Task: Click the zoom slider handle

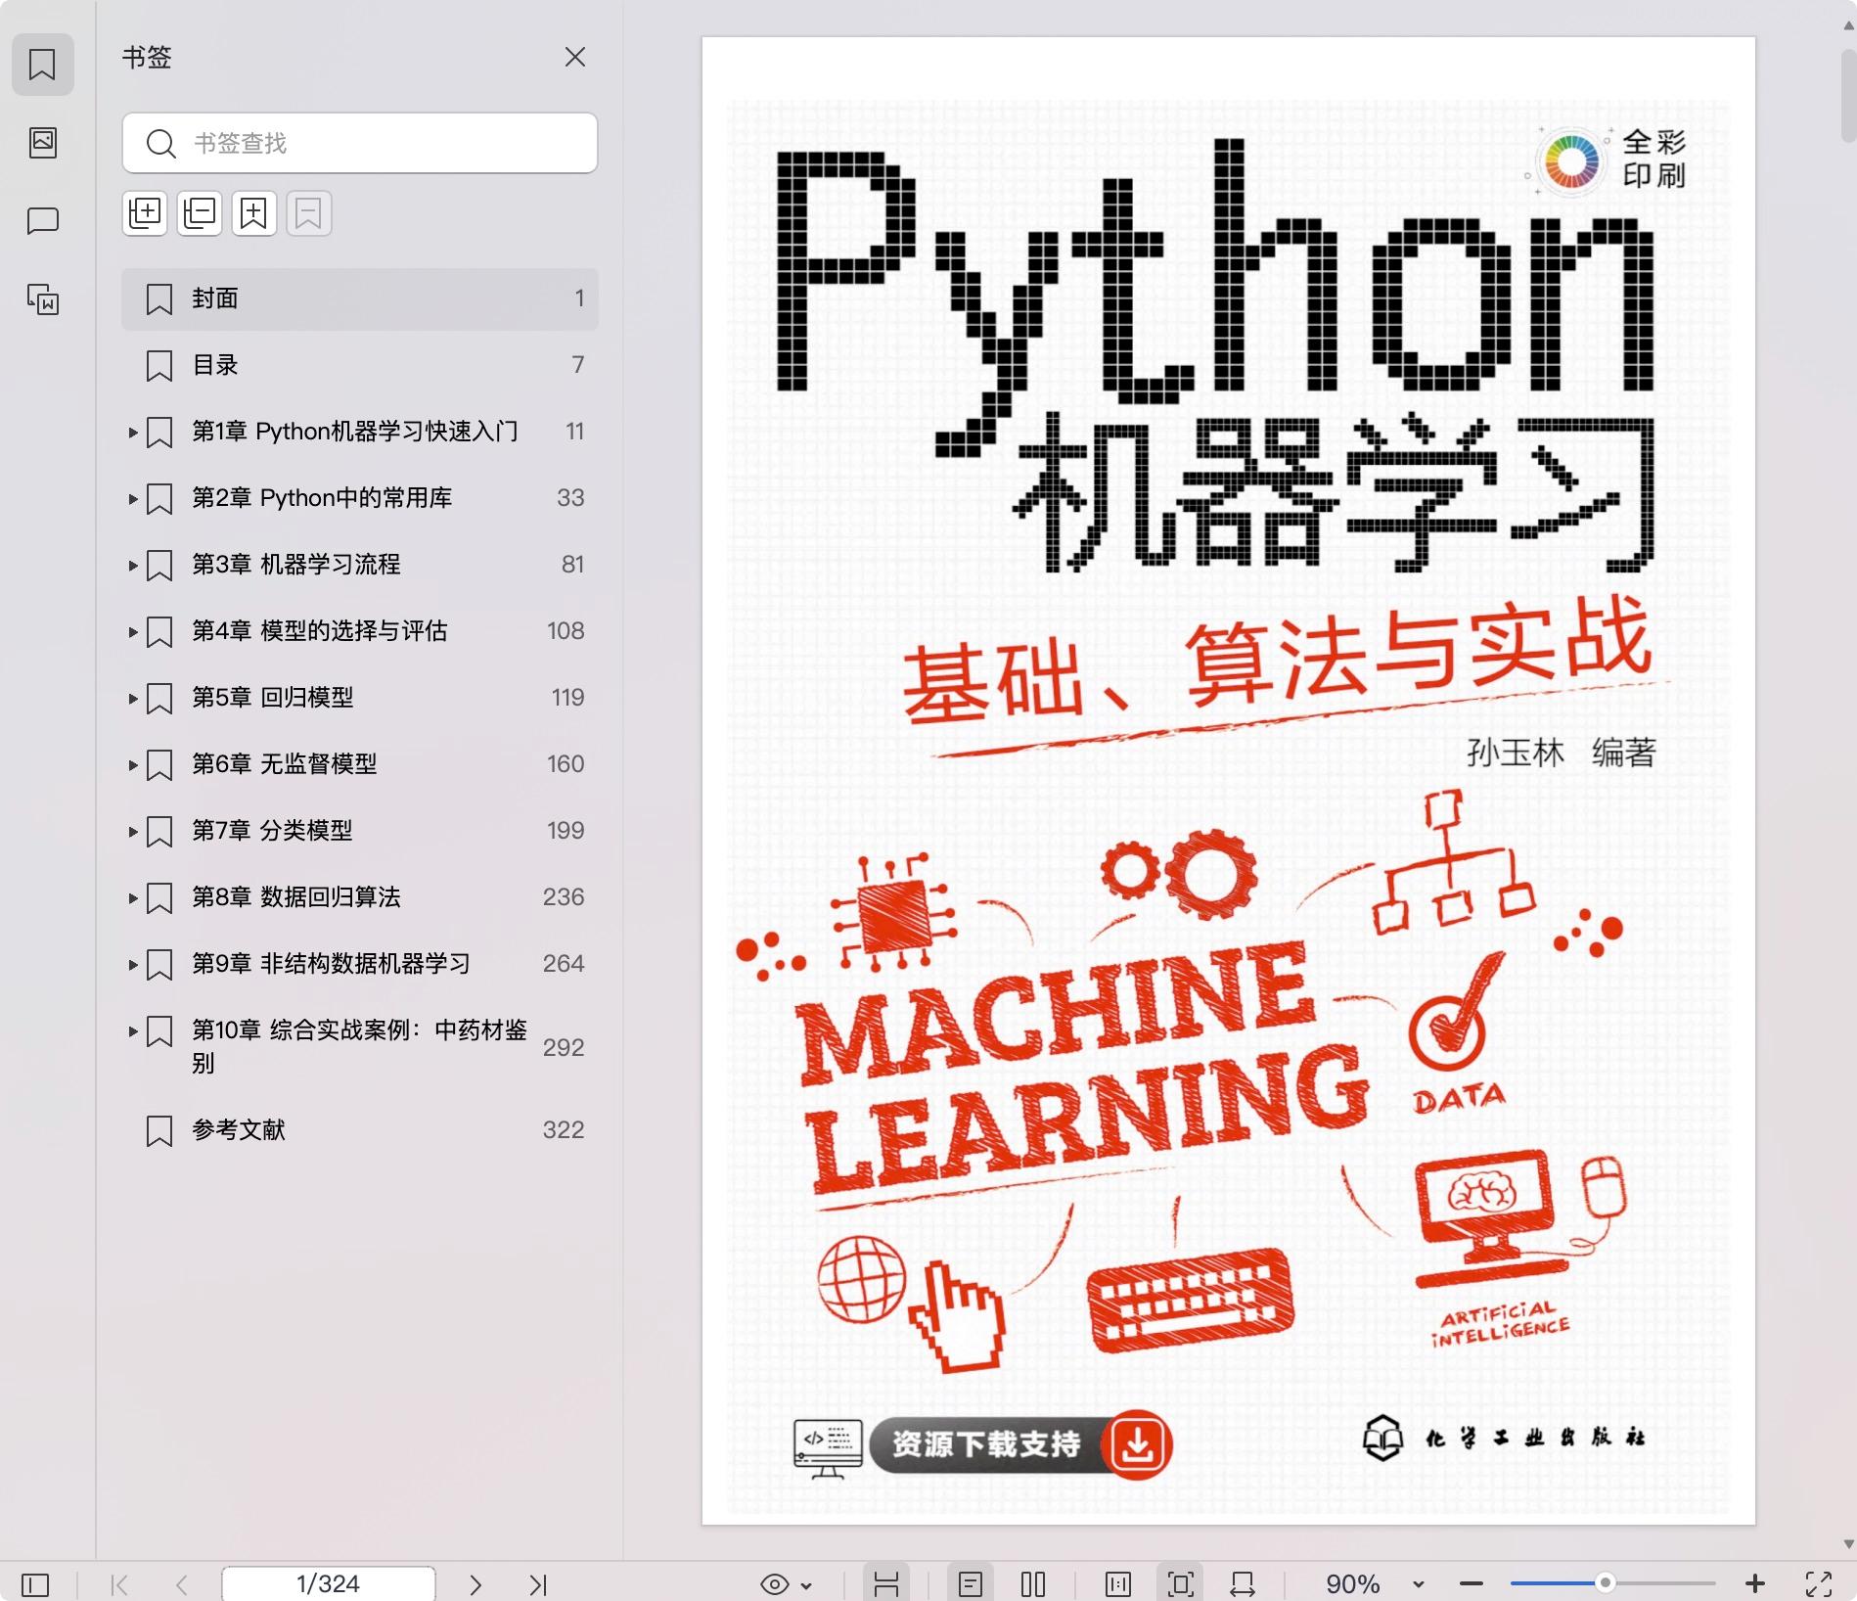Action: tap(1606, 1583)
